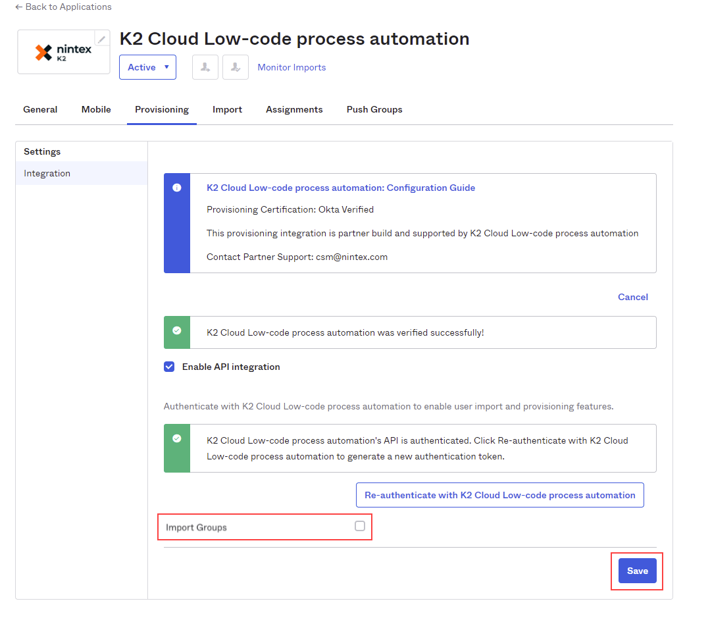This screenshot has width=710, height=624.
Task: Go to the Import tab
Action: tap(227, 109)
